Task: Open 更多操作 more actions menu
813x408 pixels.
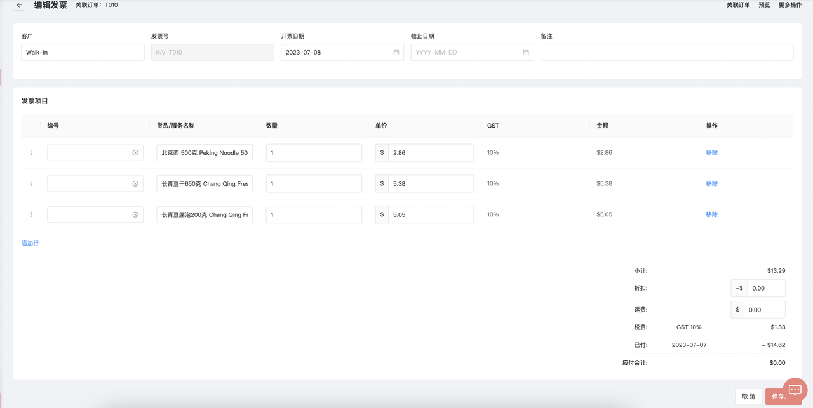Action: click(790, 5)
